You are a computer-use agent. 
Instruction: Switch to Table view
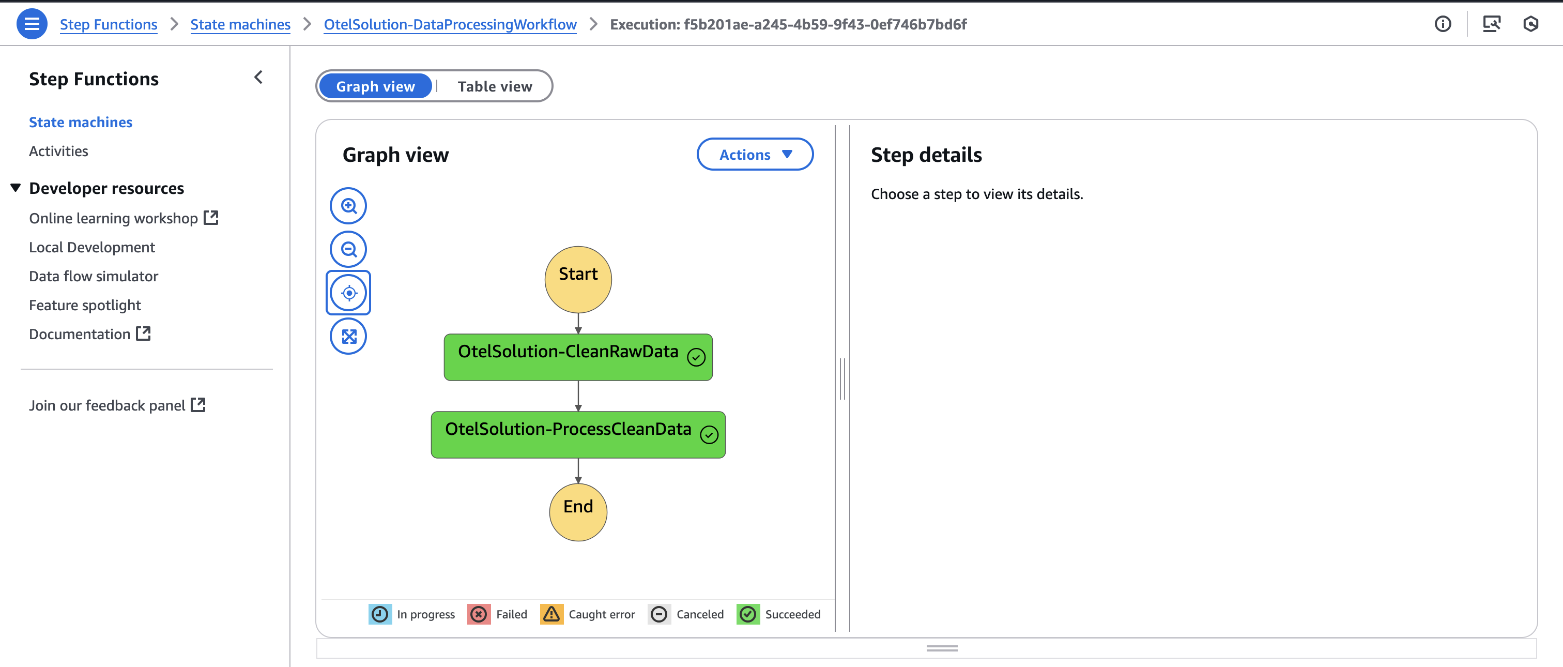point(494,86)
